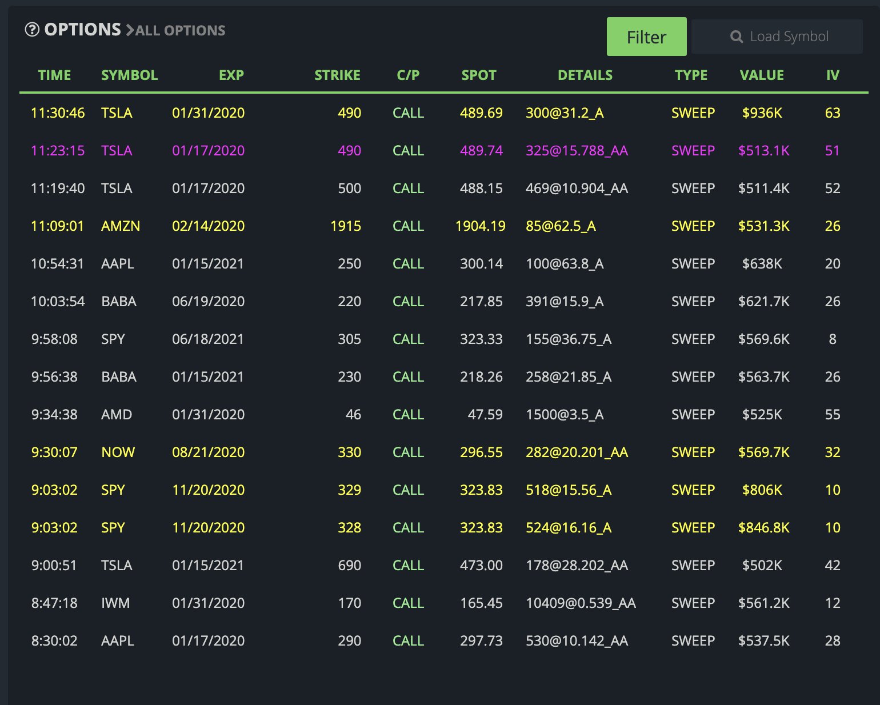This screenshot has width=880, height=705.
Task: Click value $806K
Action: [762, 490]
